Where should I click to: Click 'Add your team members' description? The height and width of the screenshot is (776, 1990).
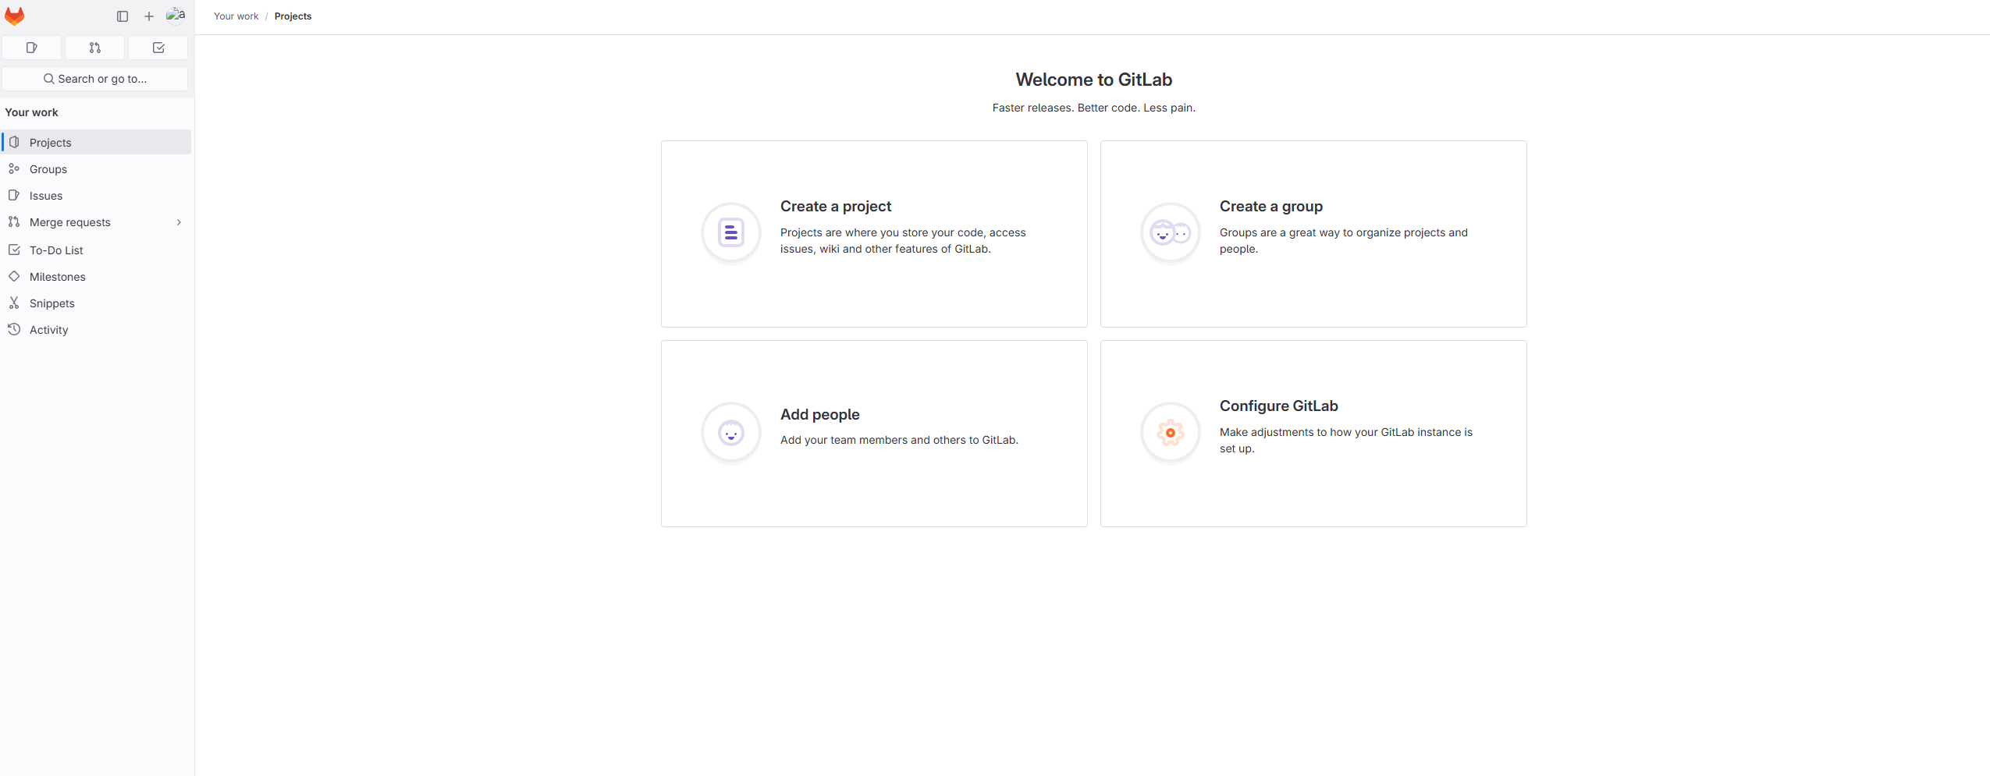[x=899, y=440]
